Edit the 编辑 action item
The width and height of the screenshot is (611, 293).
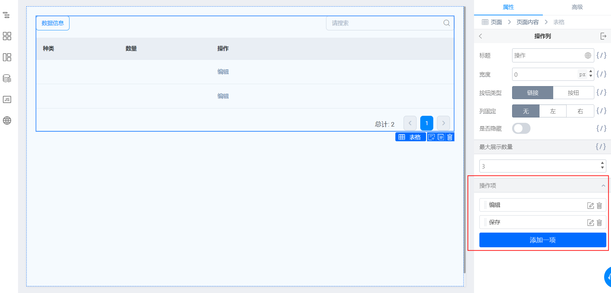(591, 206)
